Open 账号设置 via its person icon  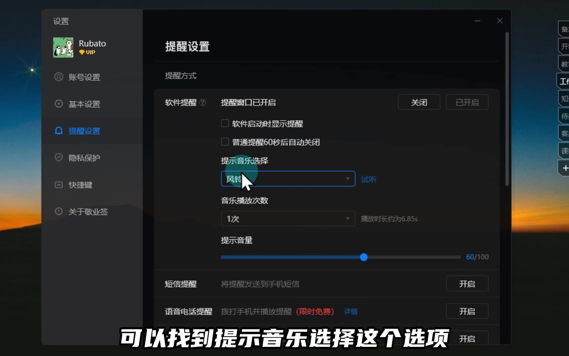(x=59, y=77)
